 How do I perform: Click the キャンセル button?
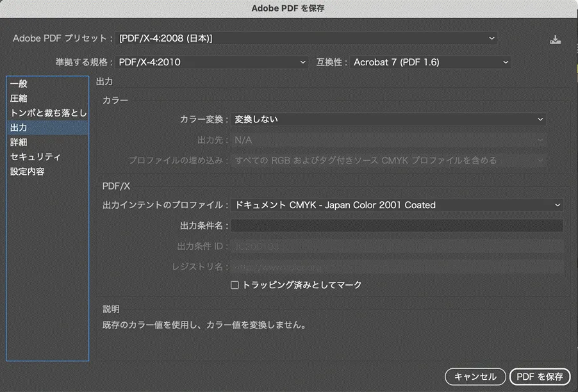(475, 377)
